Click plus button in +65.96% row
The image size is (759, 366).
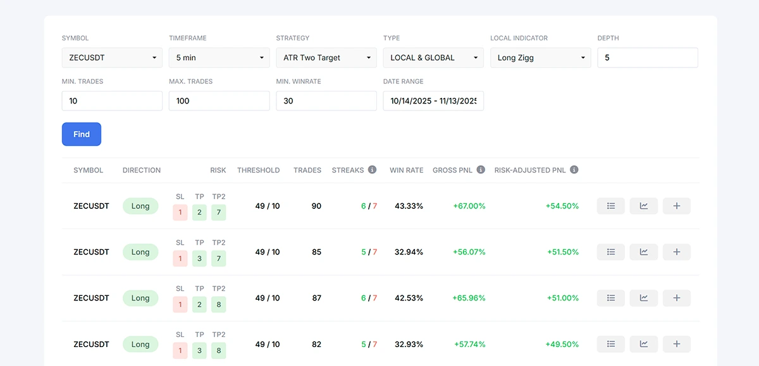coord(677,298)
